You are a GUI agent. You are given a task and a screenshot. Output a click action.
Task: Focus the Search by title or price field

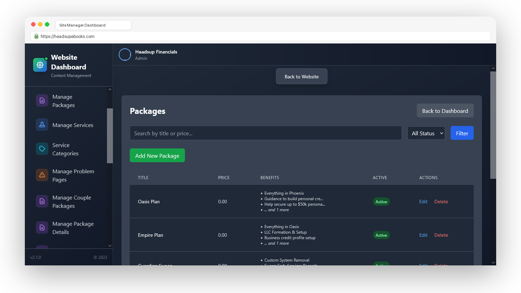[x=266, y=133]
